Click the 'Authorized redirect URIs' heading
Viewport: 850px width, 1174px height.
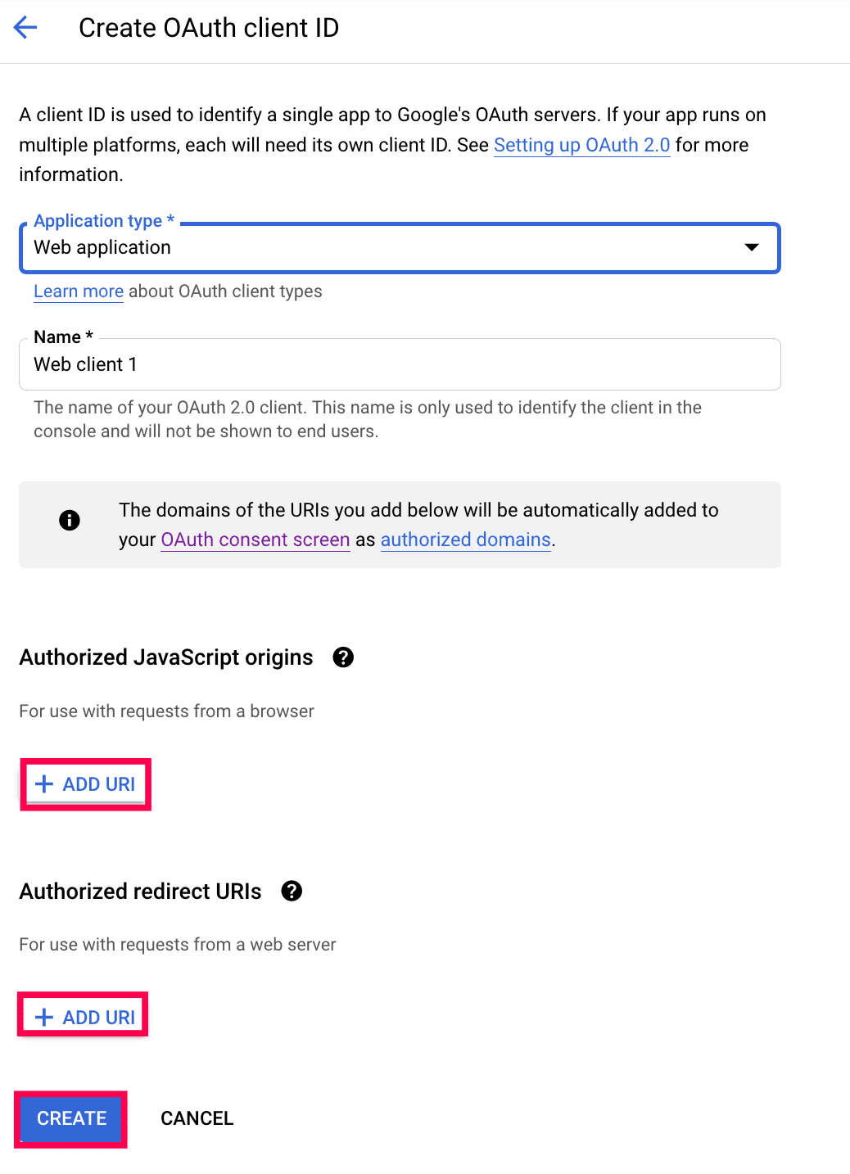click(141, 891)
